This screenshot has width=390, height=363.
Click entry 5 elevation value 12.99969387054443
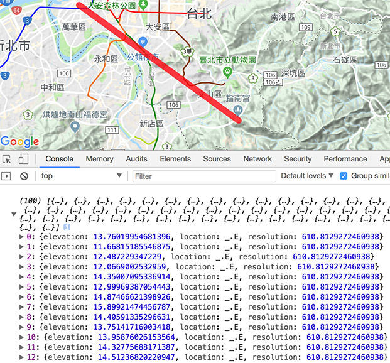(x=132, y=287)
